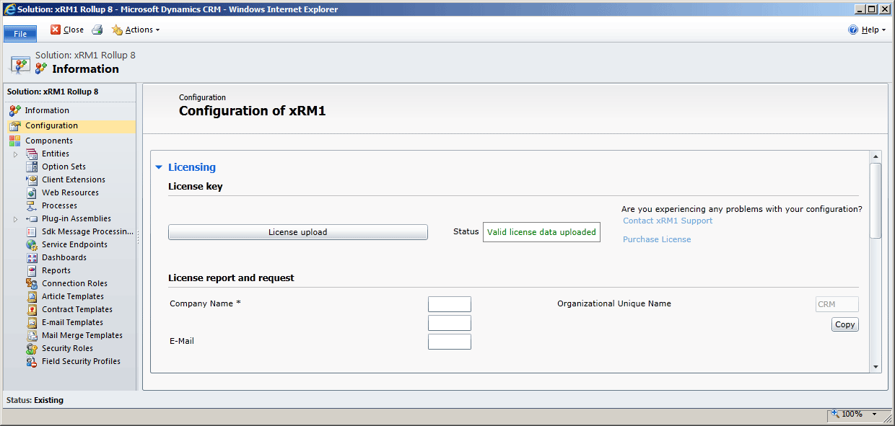895x426 pixels.
Task: Click the blue Help question-mark icon
Action: click(853, 30)
